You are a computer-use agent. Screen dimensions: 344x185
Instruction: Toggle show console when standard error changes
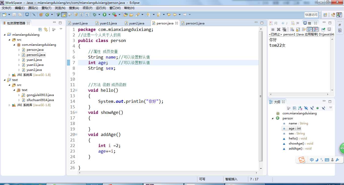pyautogui.click(x=316, y=29)
